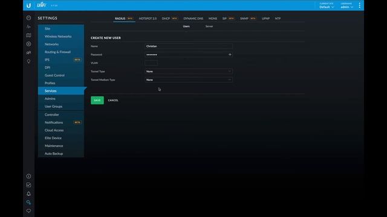The width and height of the screenshot is (387, 217).
Task: Click the UniFi logo in header
Action: pos(42,5)
